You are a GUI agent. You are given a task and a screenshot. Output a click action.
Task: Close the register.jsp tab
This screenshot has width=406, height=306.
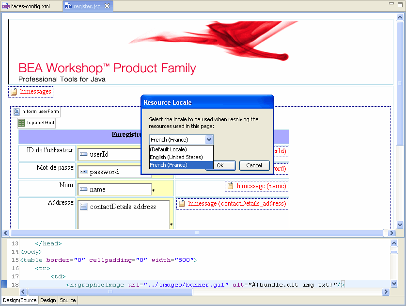pyautogui.click(x=107, y=6)
